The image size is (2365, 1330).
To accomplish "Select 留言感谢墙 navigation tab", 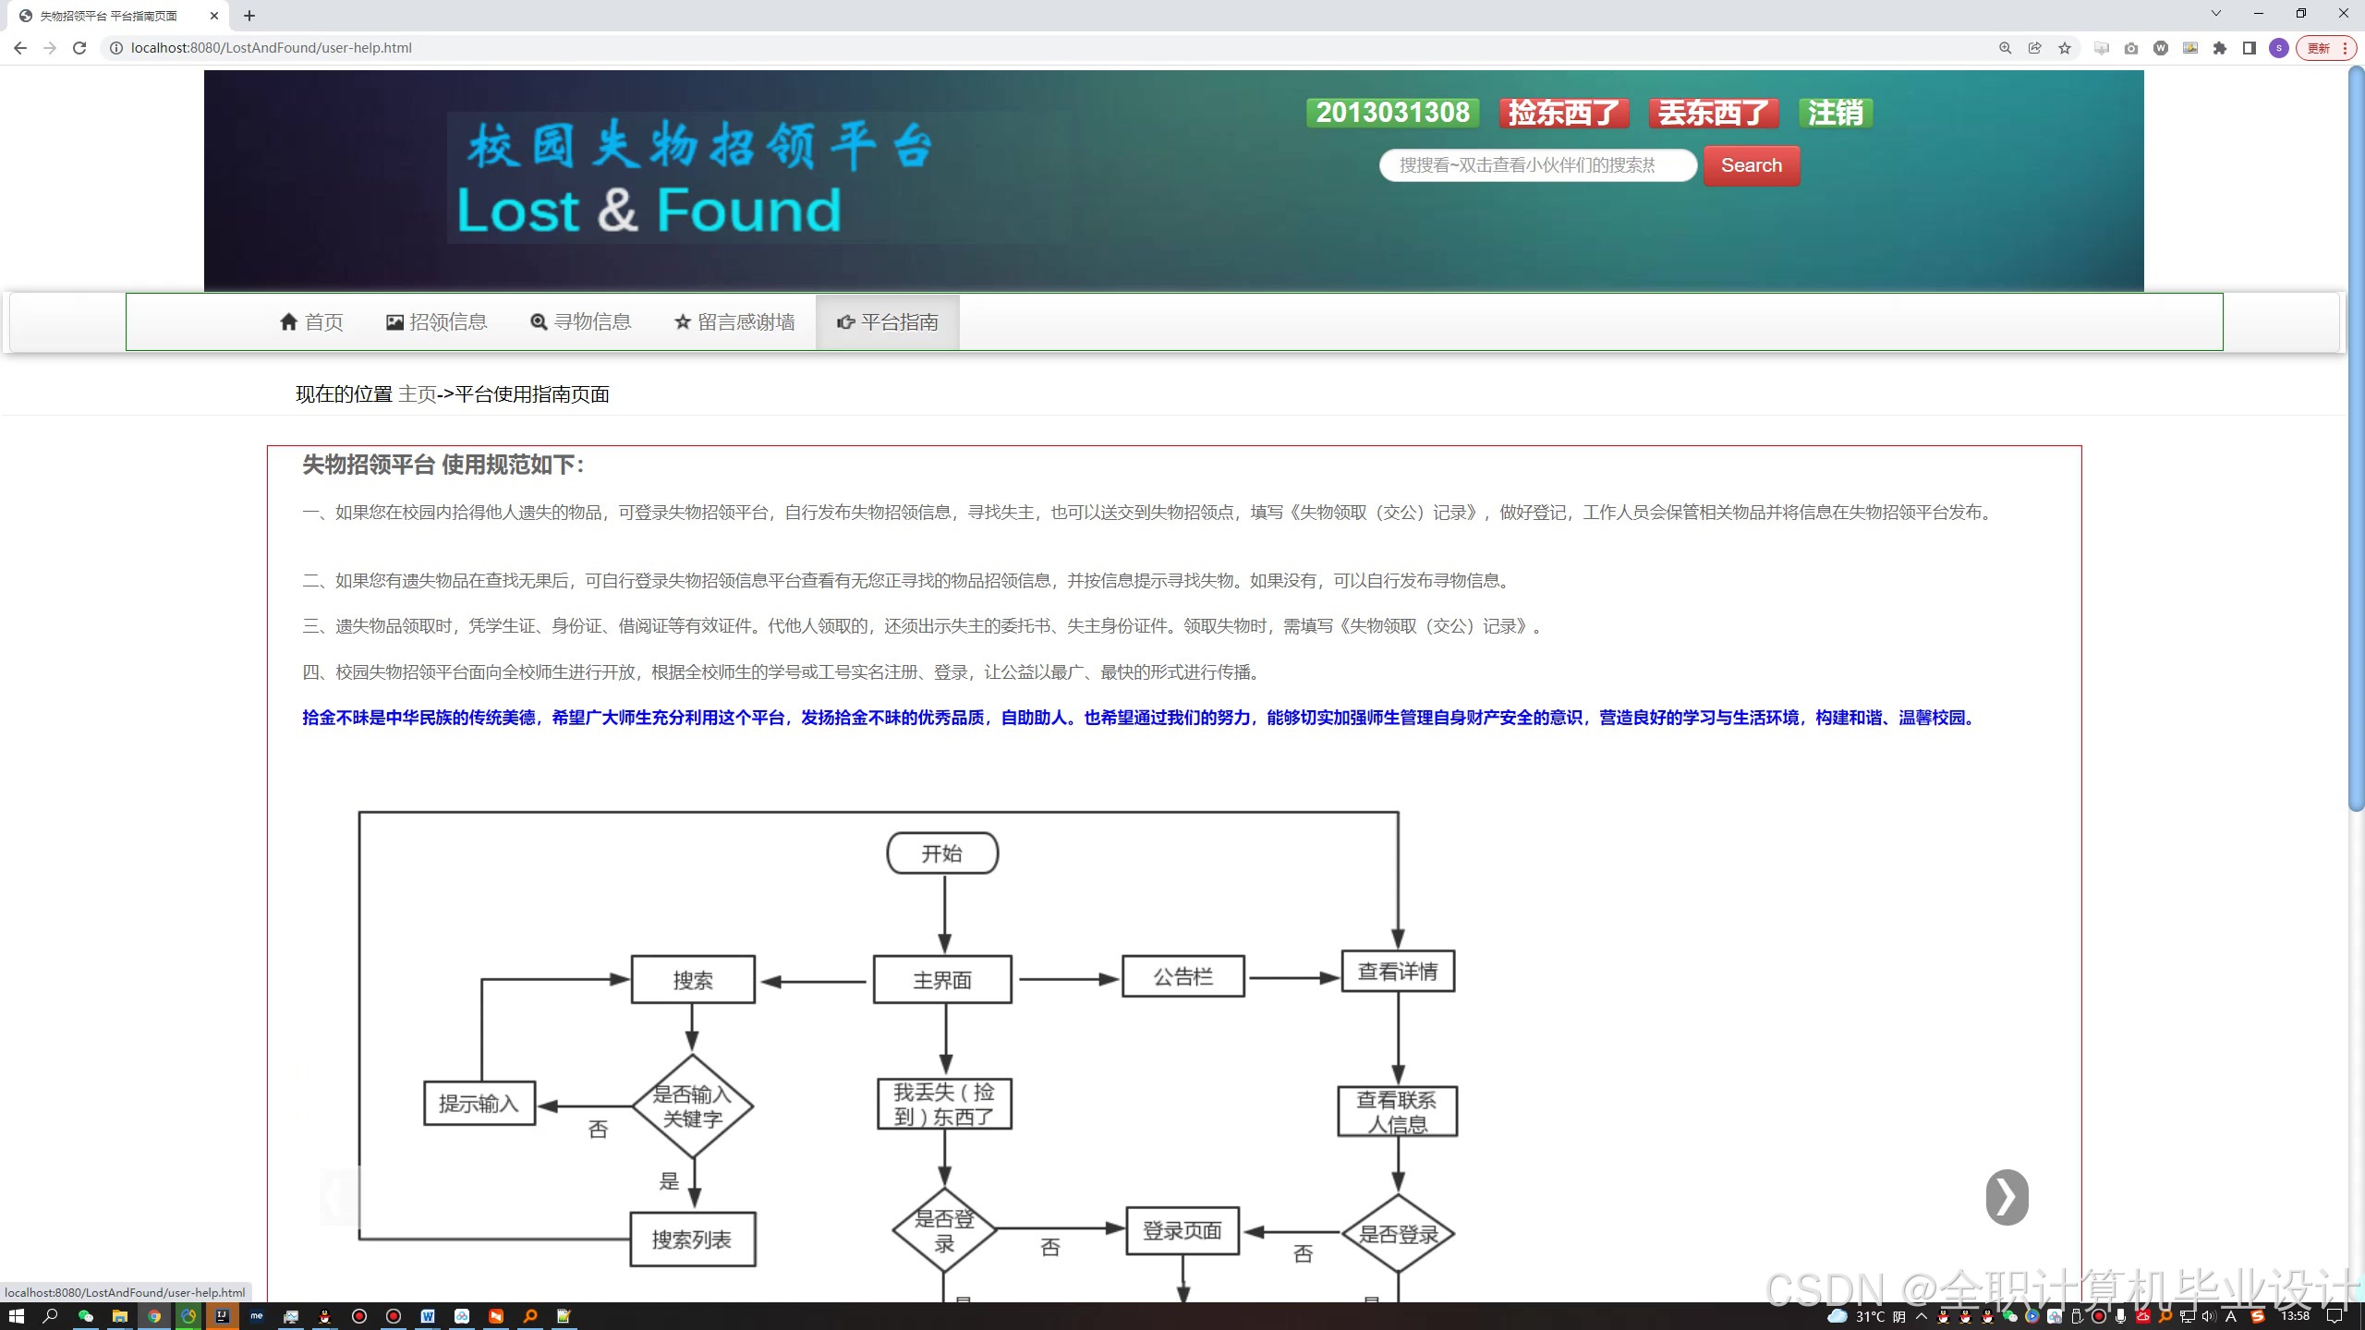I will 734,321.
